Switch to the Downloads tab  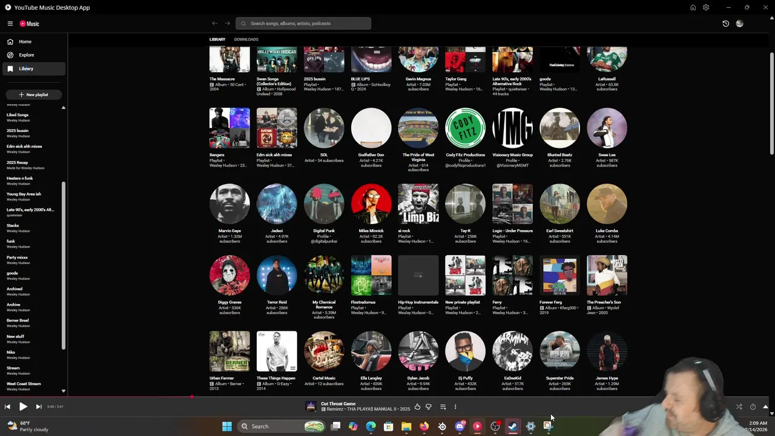click(246, 39)
